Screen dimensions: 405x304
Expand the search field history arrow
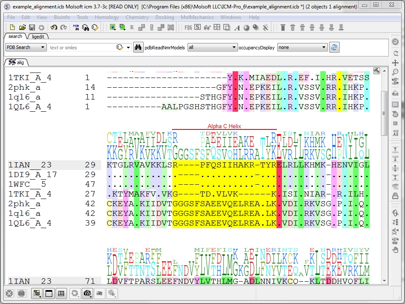click(129, 48)
